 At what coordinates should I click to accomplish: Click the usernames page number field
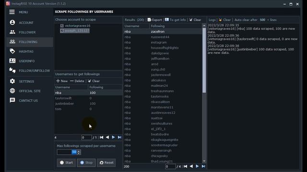point(86,138)
